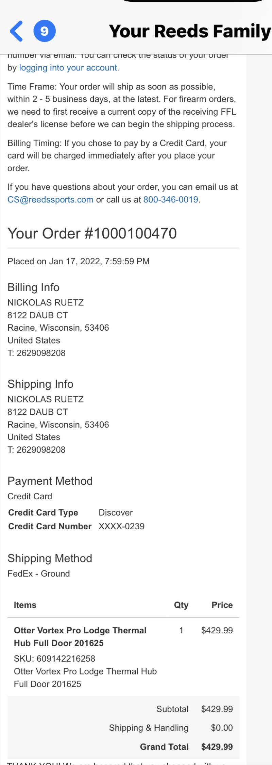Tap the blue back chevron icon
Screen dimensions: 272x765
[x=16, y=31]
